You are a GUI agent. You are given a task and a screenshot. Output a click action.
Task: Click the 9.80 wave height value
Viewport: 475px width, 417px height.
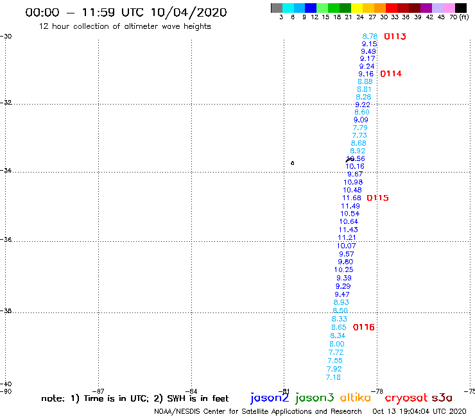(345, 262)
